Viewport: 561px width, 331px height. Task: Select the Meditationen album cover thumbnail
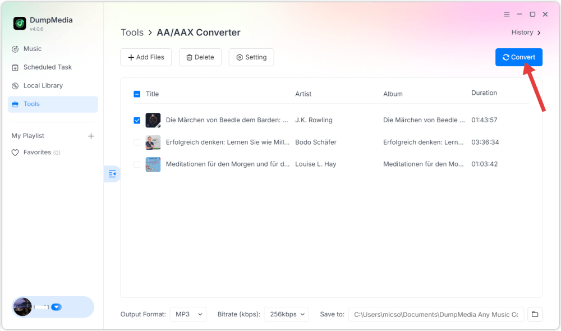coord(153,164)
